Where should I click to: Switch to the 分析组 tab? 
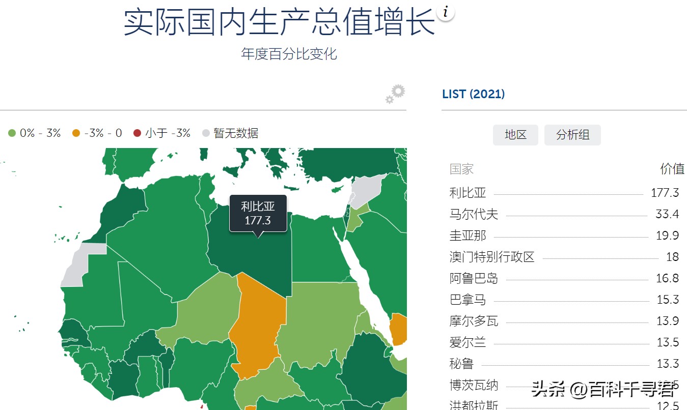[x=572, y=135]
